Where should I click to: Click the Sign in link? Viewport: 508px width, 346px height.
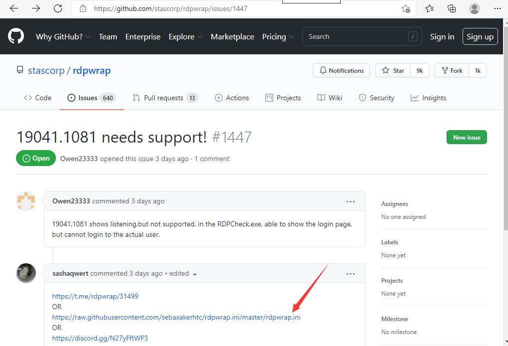click(442, 36)
